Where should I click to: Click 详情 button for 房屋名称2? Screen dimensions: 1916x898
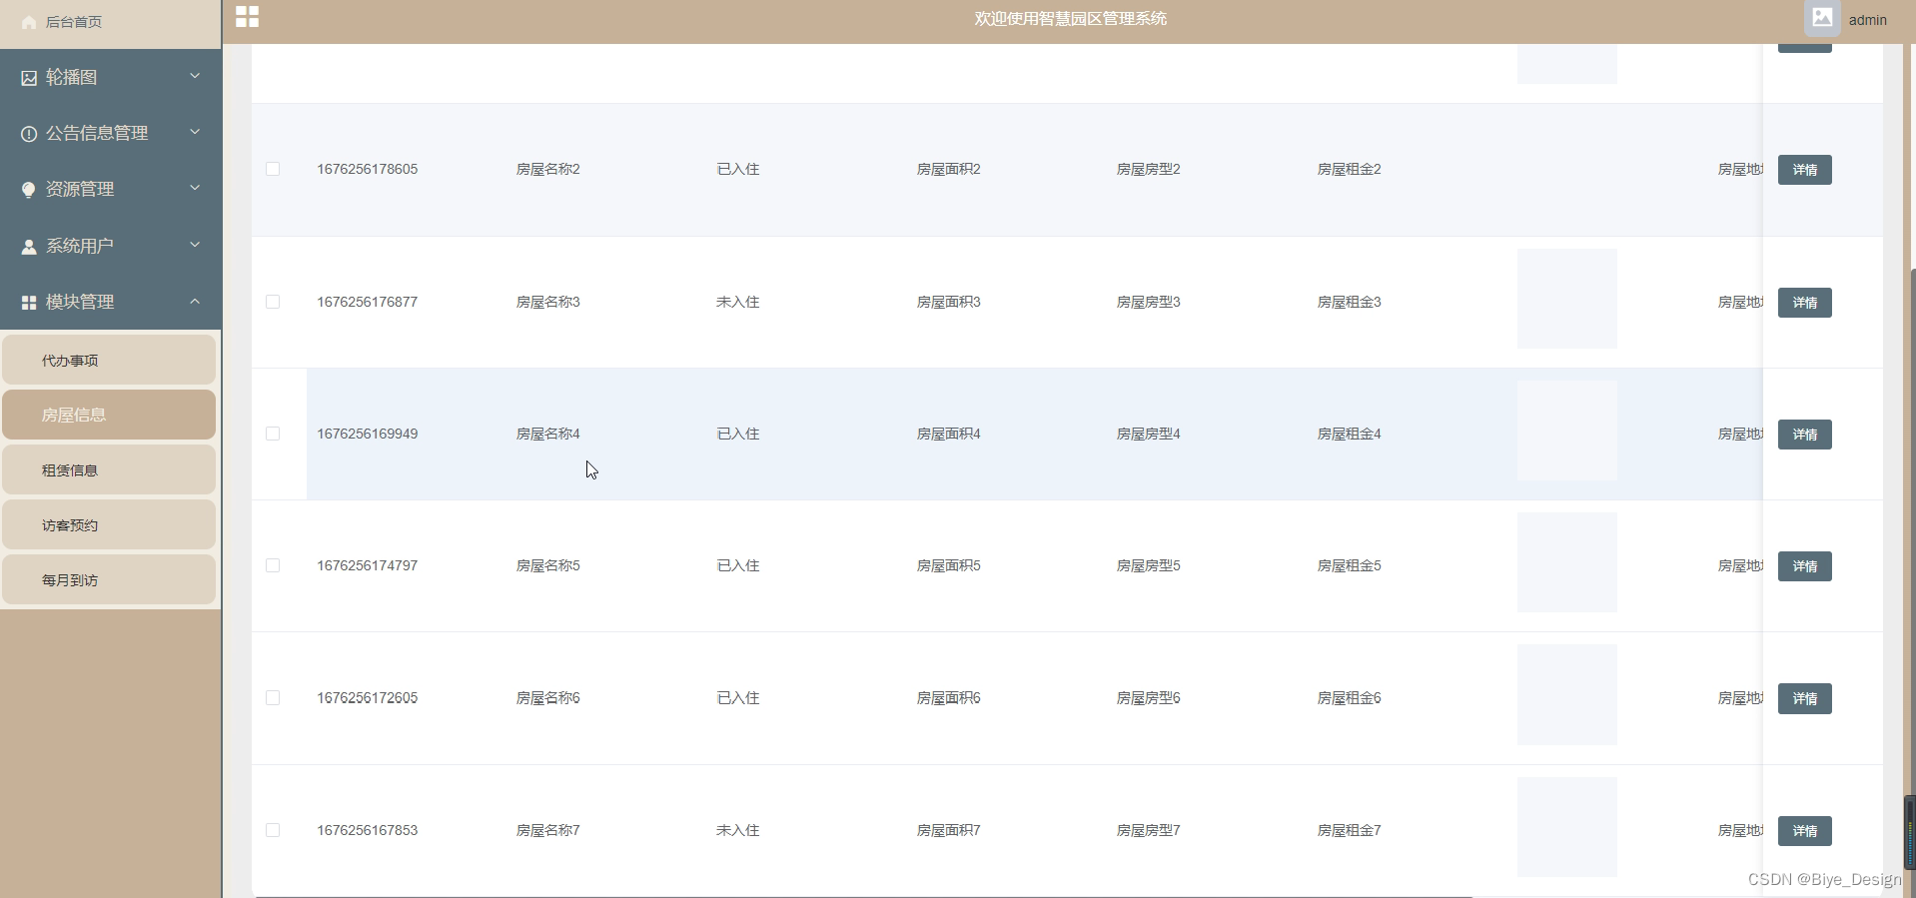tap(1804, 170)
